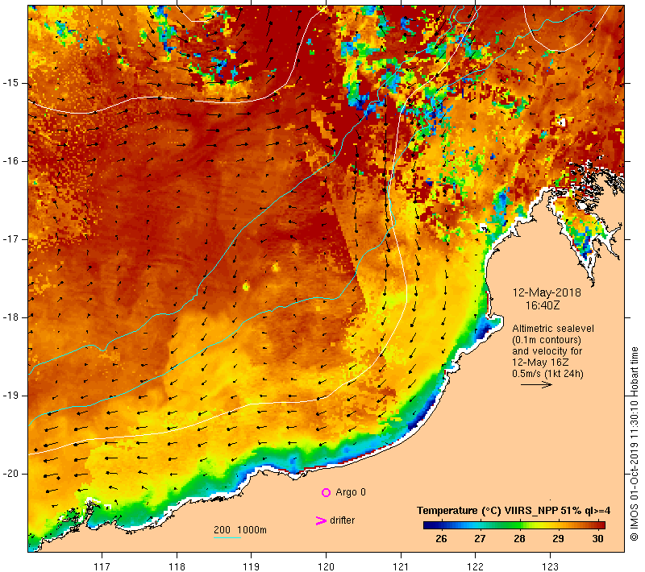Click the 122 longitude axis label
Screen dimensions: 645x572
476,566
